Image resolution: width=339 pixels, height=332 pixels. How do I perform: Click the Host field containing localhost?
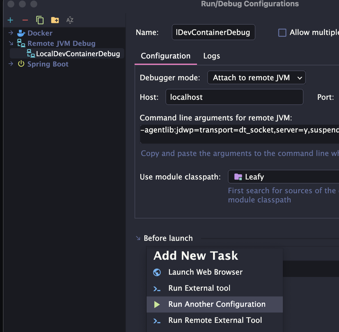coord(234,97)
